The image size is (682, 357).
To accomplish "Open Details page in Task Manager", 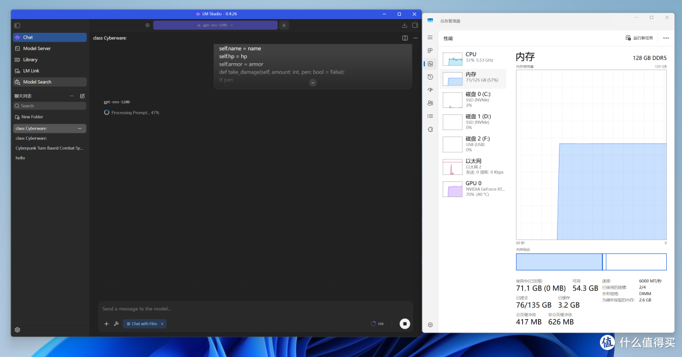I will tap(430, 116).
